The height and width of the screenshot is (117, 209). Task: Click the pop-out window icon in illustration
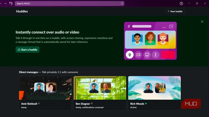171,26
